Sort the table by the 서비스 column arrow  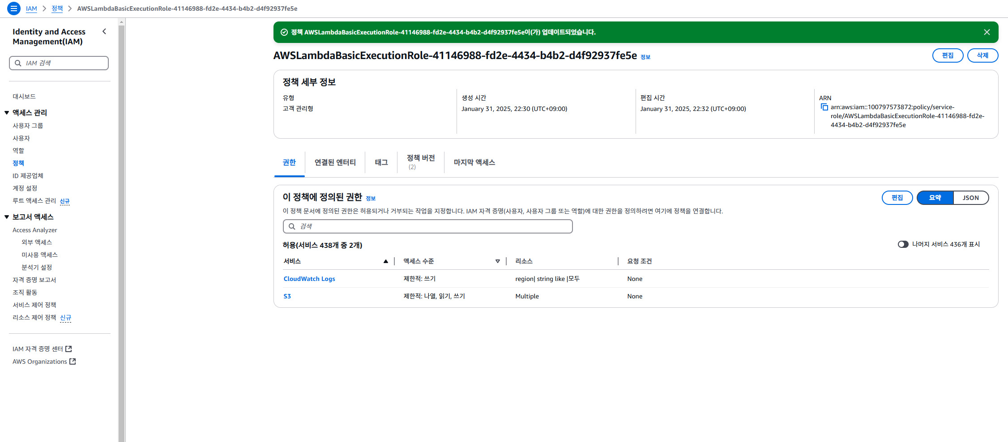pyautogui.click(x=385, y=261)
